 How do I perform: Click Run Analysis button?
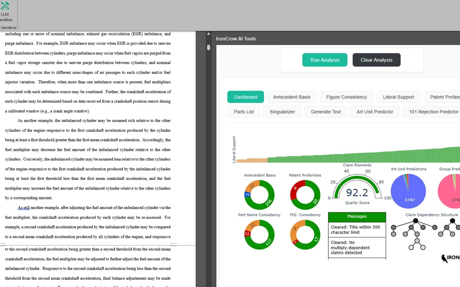click(x=325, y=60)
